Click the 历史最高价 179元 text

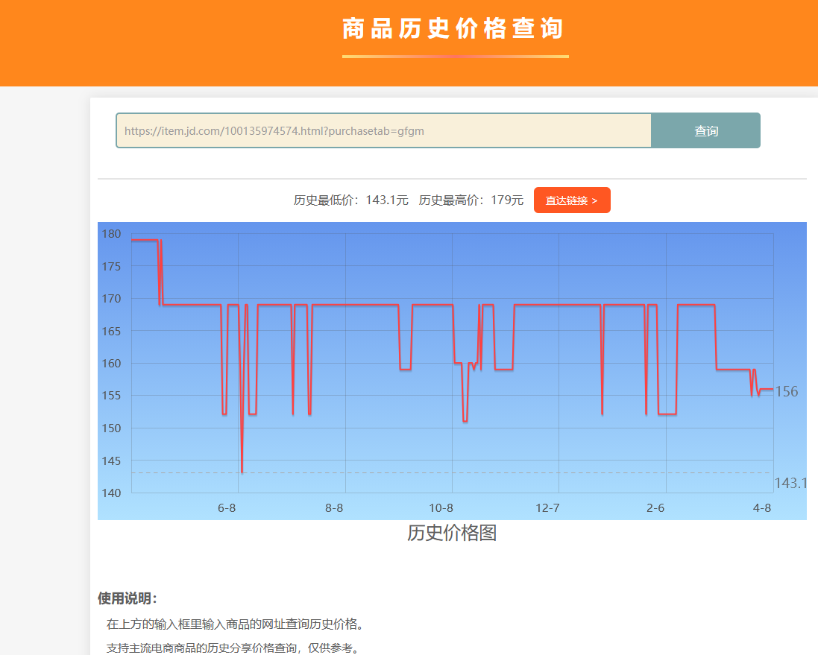(471, 200)
